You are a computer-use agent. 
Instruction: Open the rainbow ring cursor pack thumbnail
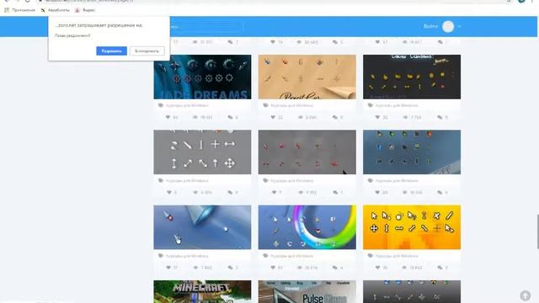307,227
